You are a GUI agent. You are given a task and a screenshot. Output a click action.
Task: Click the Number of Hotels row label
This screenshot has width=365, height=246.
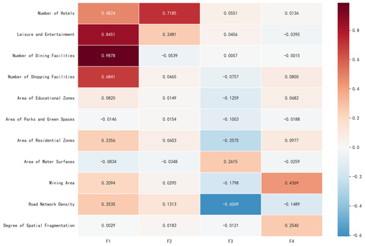pyautogui.click(x=56, y=13)
